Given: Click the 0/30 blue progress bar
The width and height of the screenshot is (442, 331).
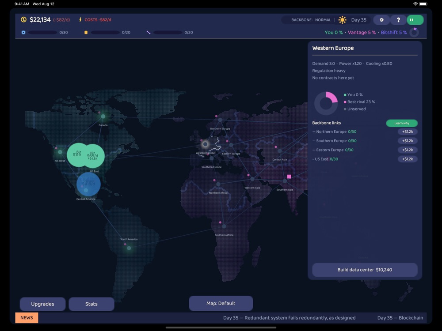Looking at the screenshot, I should [43, 32].
